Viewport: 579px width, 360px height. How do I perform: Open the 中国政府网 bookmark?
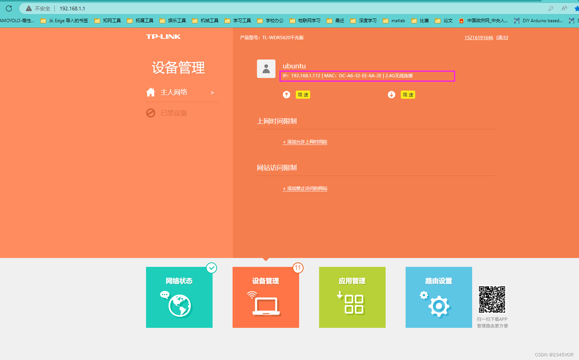pos(483,21)
